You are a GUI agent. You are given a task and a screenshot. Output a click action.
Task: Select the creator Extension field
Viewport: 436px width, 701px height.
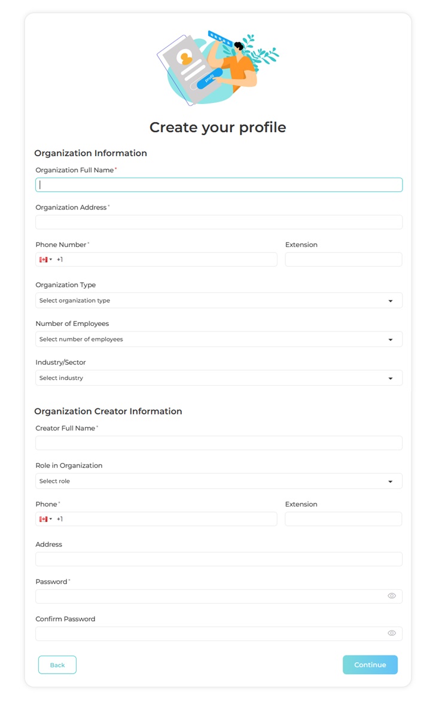[343, 519]
